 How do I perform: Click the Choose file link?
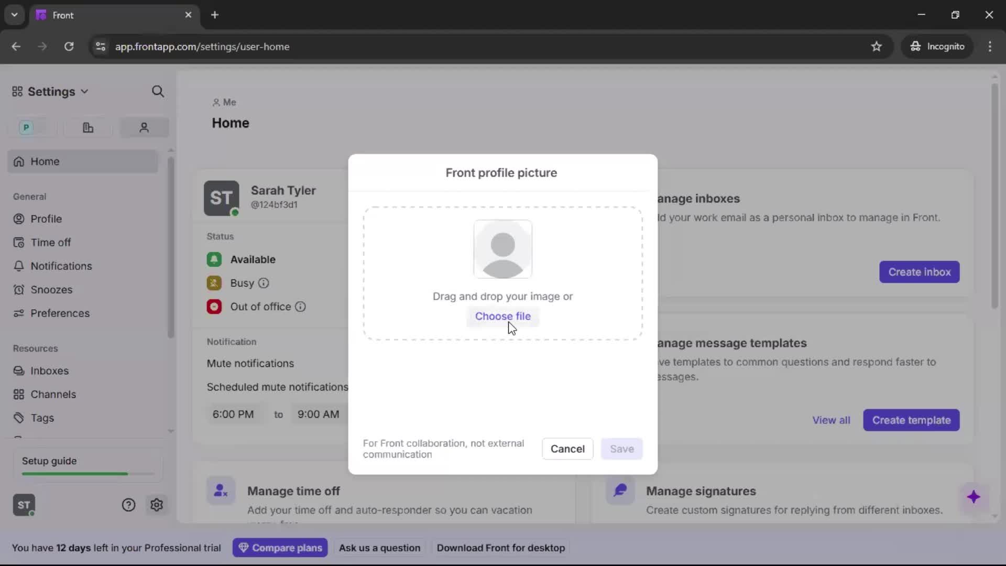pos(502,316)
